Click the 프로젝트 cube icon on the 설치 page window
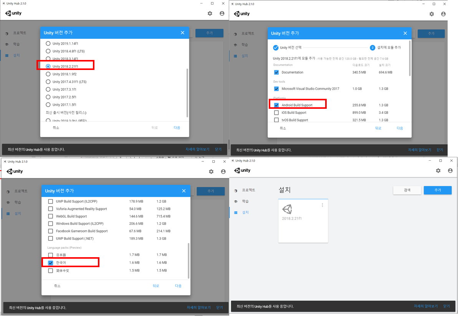458x316 pixels. point(236,190)
